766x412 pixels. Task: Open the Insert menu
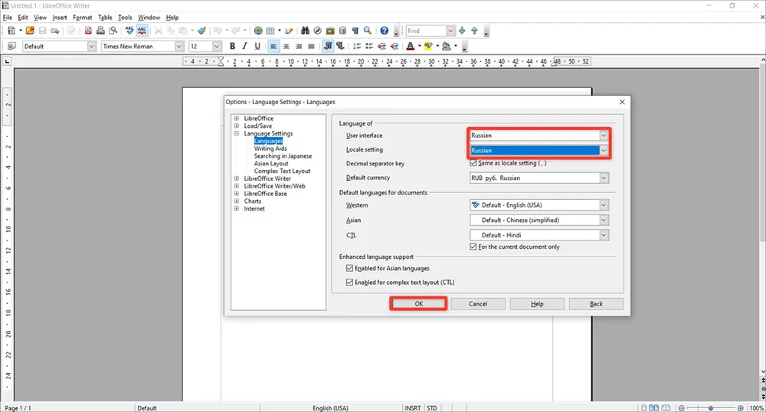(x=60, y=18)
